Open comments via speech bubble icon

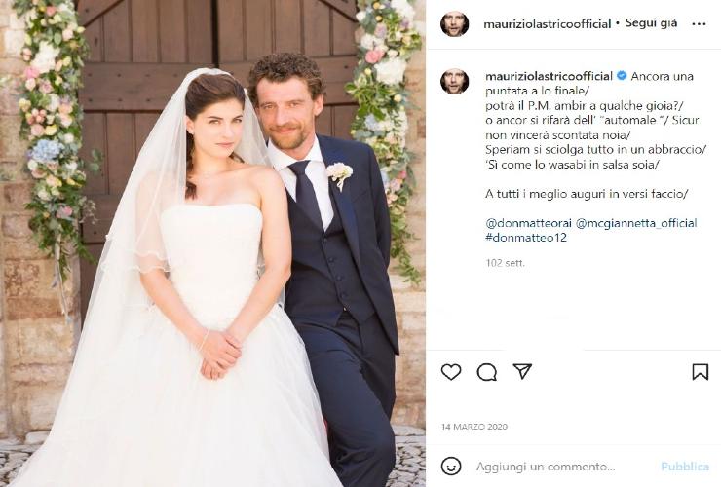(x=486, y=372)
